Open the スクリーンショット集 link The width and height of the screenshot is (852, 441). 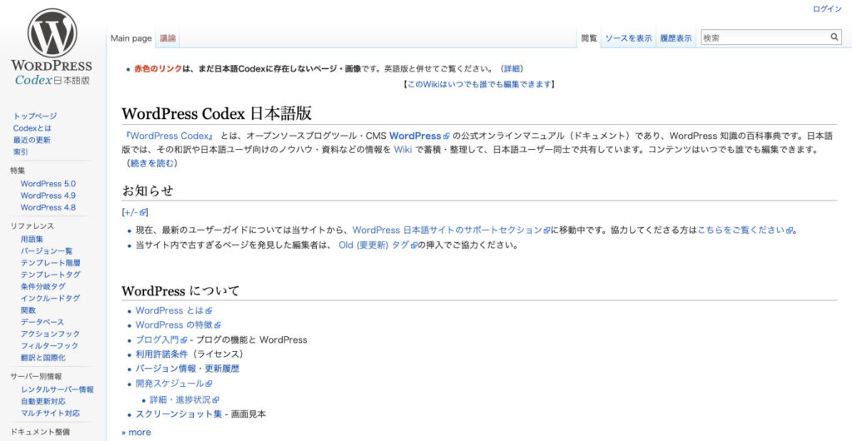coord(179,414)
